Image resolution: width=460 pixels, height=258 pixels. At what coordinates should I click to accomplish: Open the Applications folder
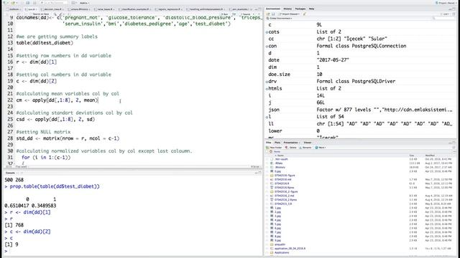[x=282, y=252]
